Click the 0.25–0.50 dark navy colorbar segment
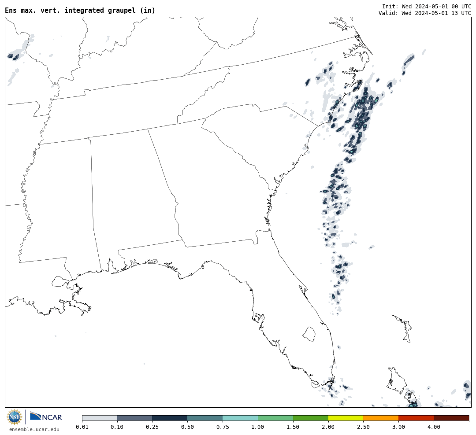Image resolution: width=476 pixels, height=435 pixels. [170, 418]
